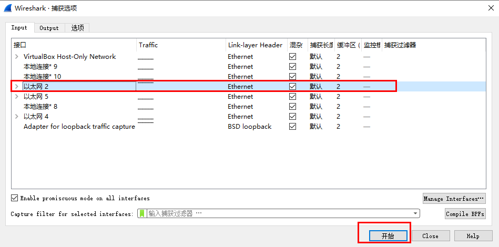Expand the 以太网 4 interface row
This screenshot has height=247, width=499.
pos(17,116)
